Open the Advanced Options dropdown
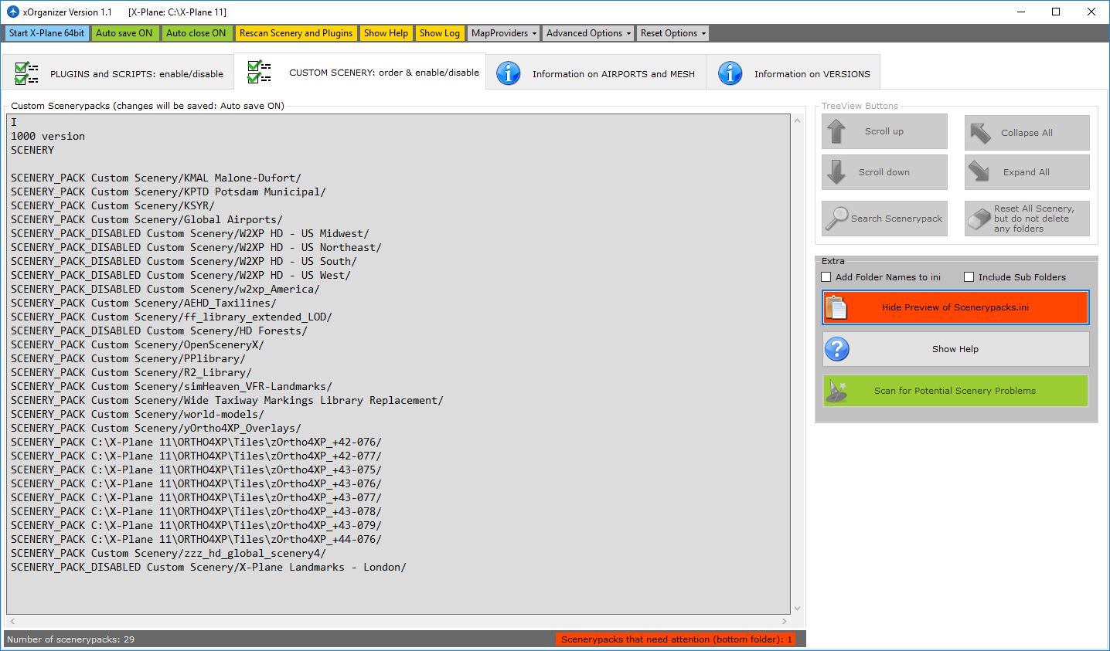The width and height of the screenshot is (1110, 651). click(x=589, y=33)
